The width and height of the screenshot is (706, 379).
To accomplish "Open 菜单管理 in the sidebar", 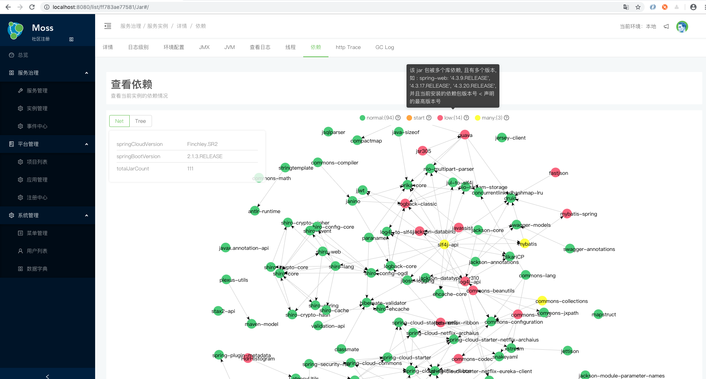I will (x=48, y=233).
